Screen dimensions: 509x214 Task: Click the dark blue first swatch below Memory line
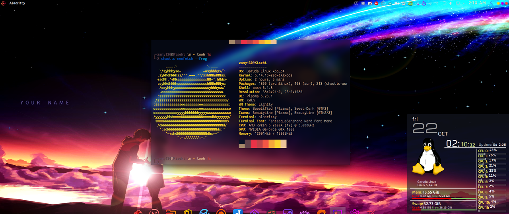(241, 141)
